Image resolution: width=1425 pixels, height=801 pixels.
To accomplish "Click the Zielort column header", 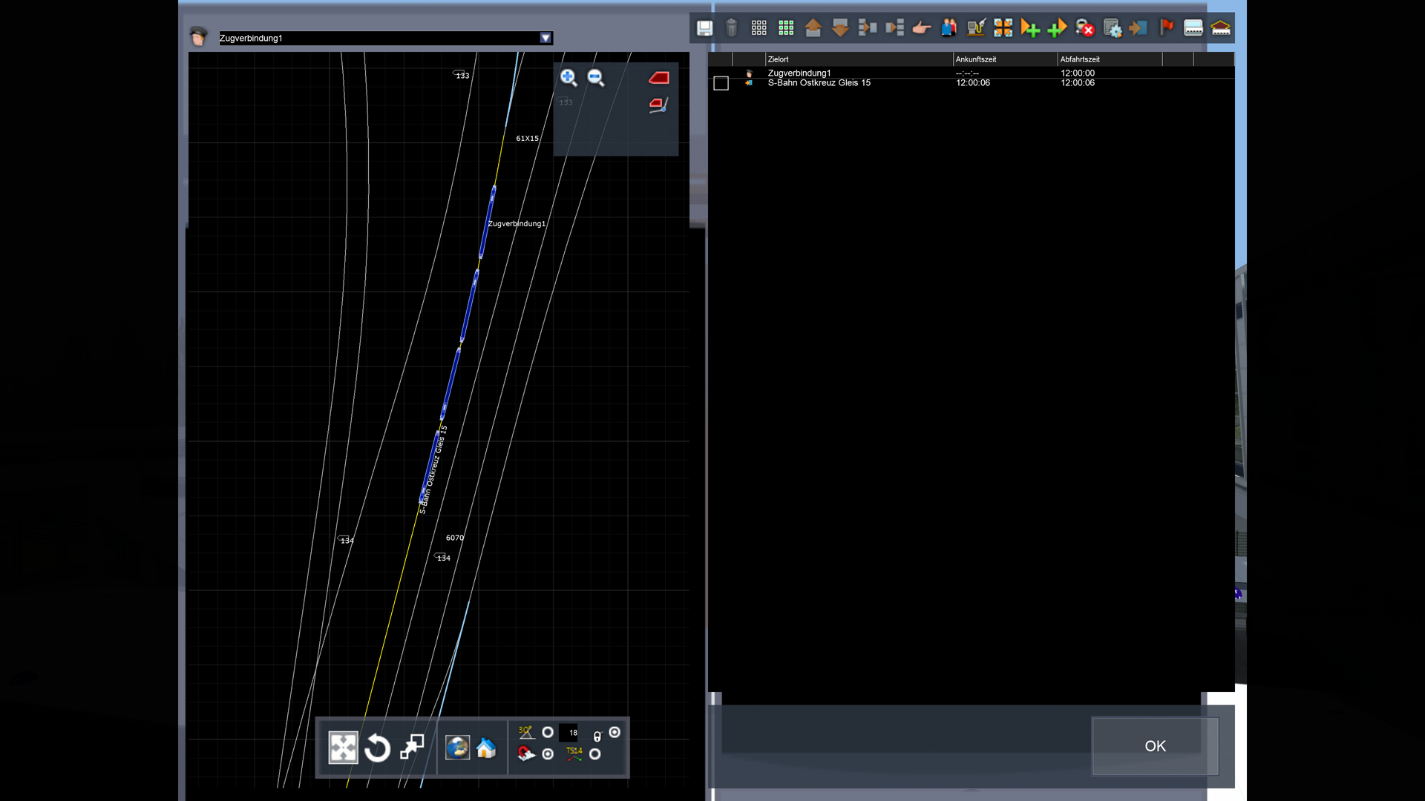I will tap(859, 59).
